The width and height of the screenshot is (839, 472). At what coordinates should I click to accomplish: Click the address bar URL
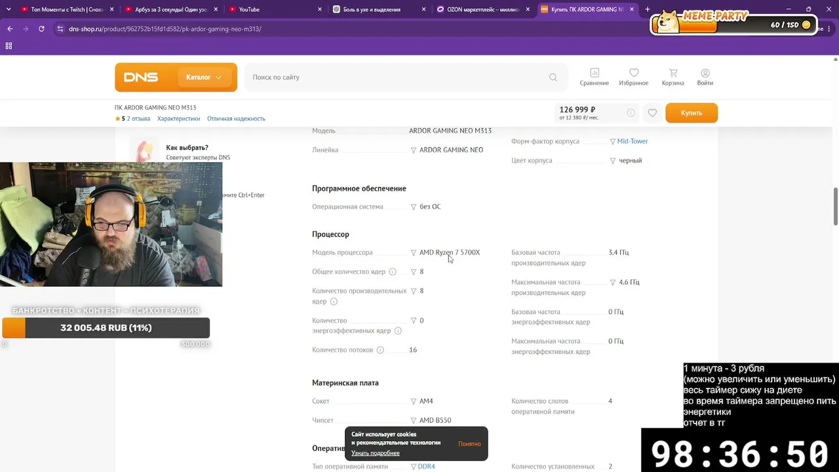(165, 29)
